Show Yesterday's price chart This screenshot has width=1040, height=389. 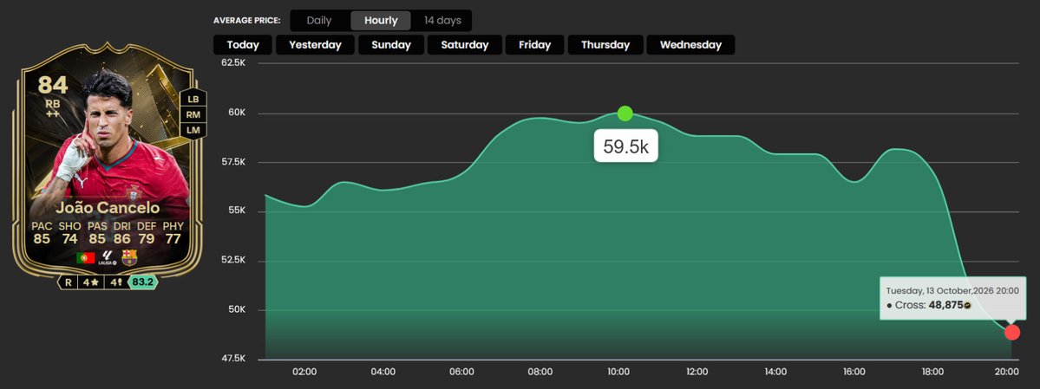point(315,45)
